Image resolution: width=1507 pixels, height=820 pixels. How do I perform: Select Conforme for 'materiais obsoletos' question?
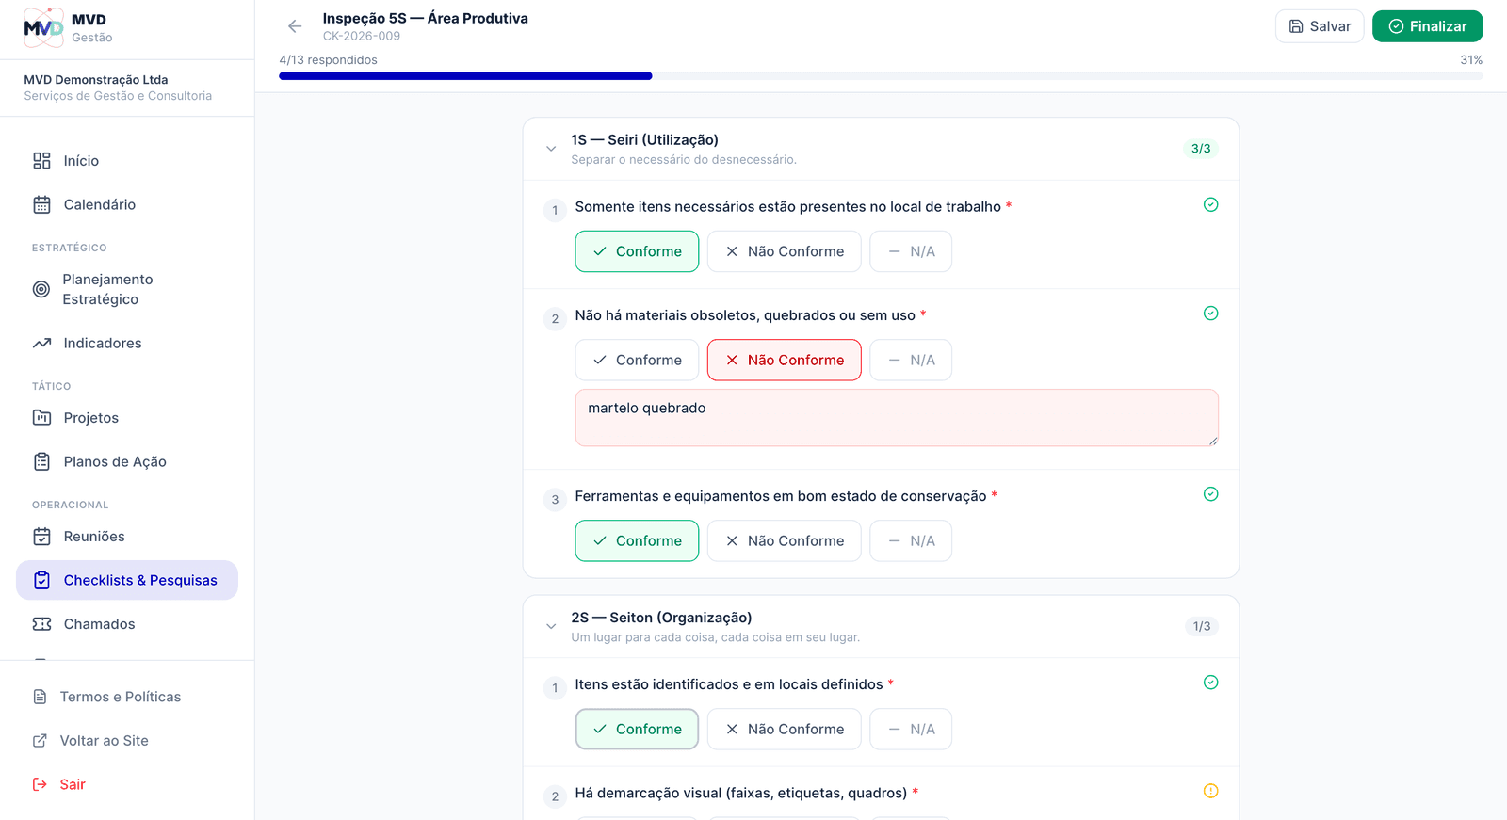tap(637, 360)
